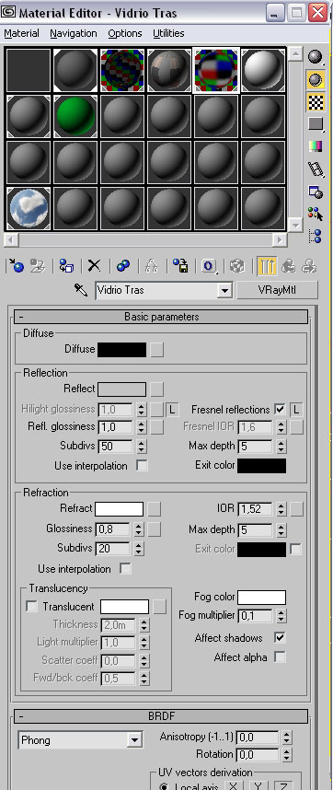Screen dimensions: 333x790
Task: Select the sky clouds material slot
Action: 29,208
